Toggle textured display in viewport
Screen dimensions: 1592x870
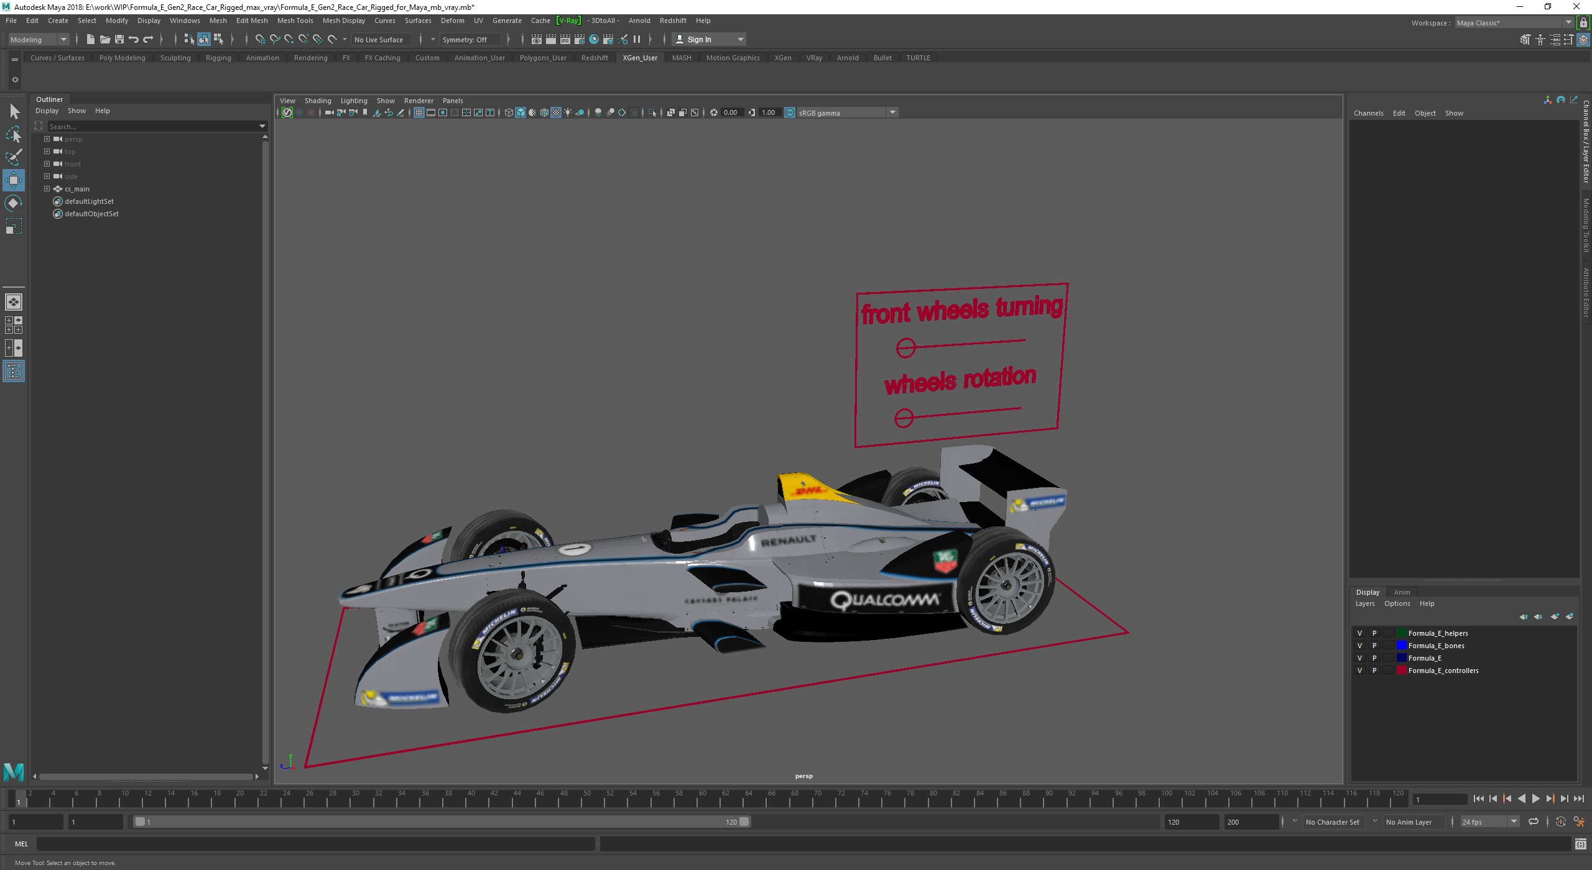tap(556, 112)
